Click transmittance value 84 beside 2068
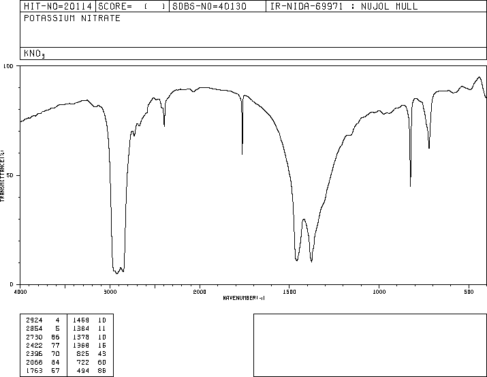This screenshot has width=487, height=377. pyautogui.click(x=55, y=362)
